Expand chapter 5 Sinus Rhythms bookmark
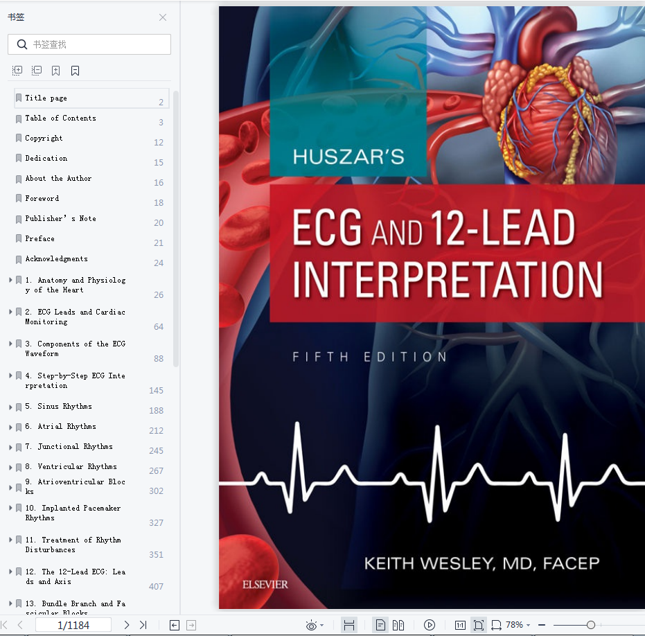The width and height of the screenshot is (645, 636). (x=10, y=407)
